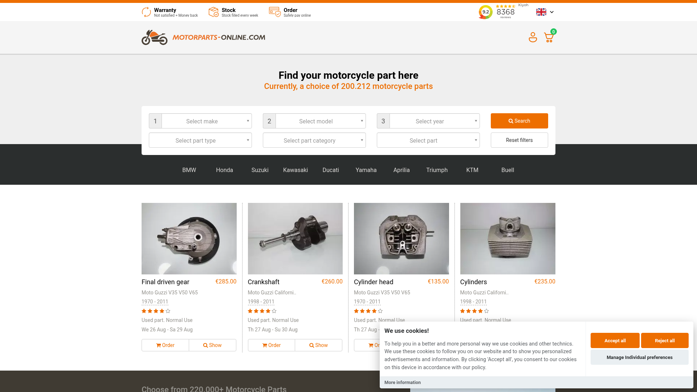Viewport: 697px width, 392px height.
Task: Select Honda in the brand bar
Action: 224,170
